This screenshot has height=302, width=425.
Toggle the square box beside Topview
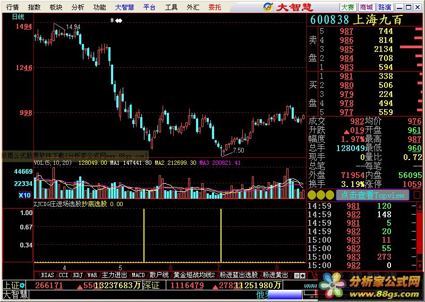click(417, 195)
